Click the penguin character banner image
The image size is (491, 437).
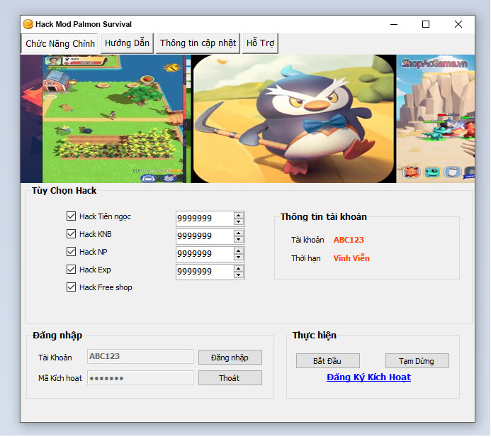coord(294,118)
